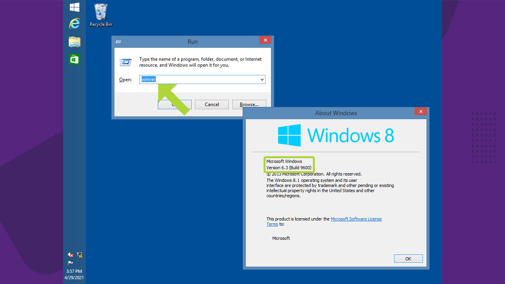Click the Browse... button in Run dialog
This screenshot has width=505, height=284.
point(249,105)
